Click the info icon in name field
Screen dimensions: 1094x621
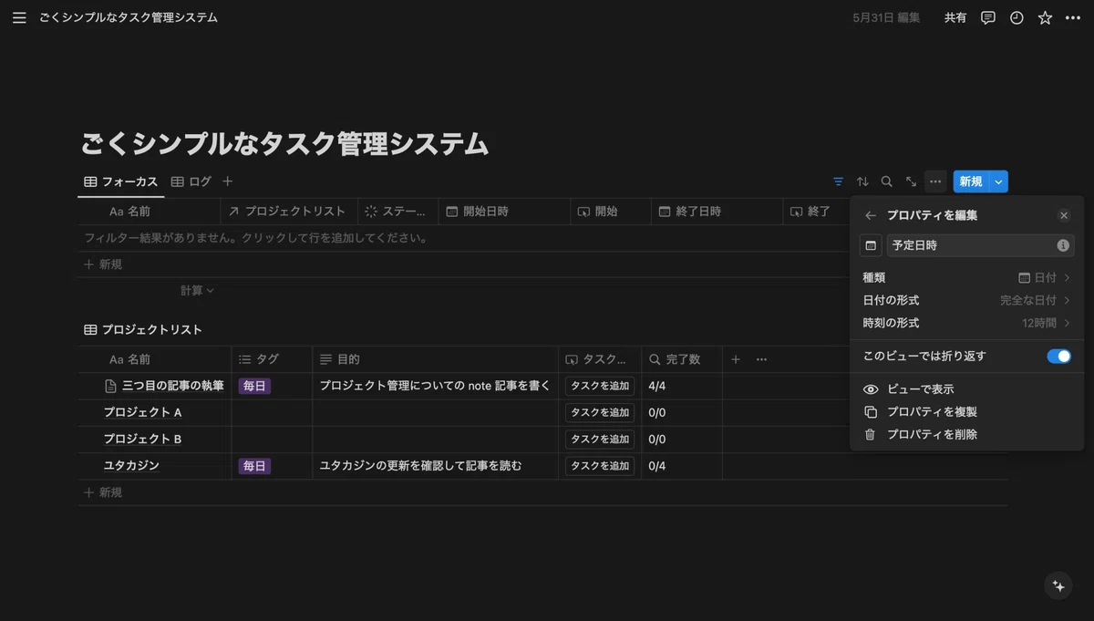1063,245
